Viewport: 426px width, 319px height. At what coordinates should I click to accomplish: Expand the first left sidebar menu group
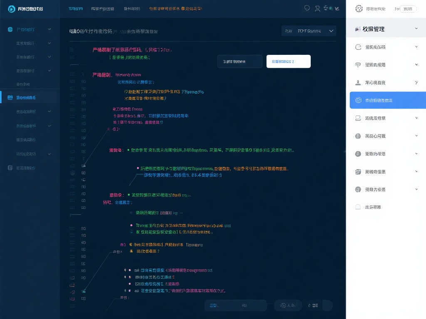(50, 29)
